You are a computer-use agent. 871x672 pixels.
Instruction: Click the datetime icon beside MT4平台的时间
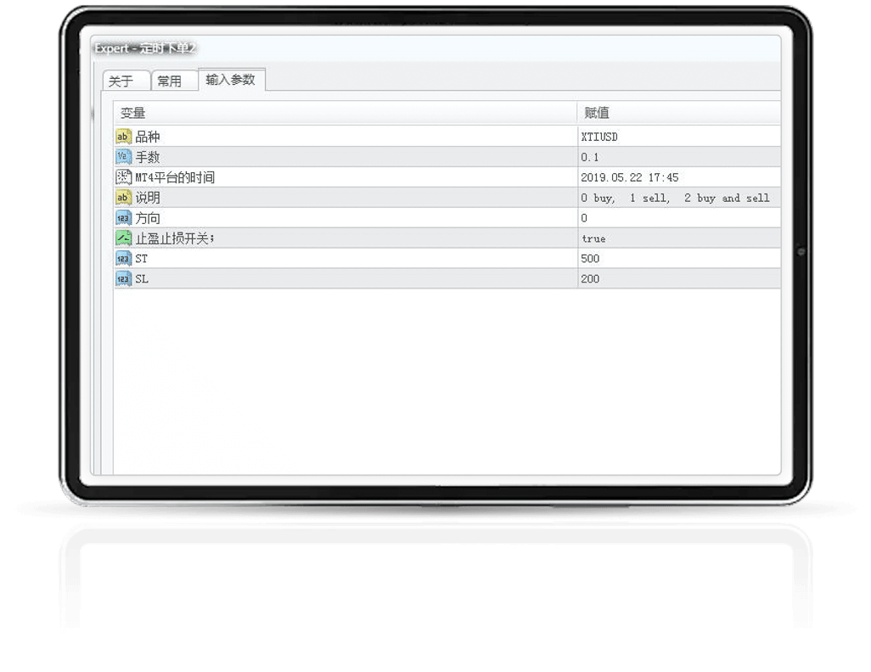coord(123,177)
